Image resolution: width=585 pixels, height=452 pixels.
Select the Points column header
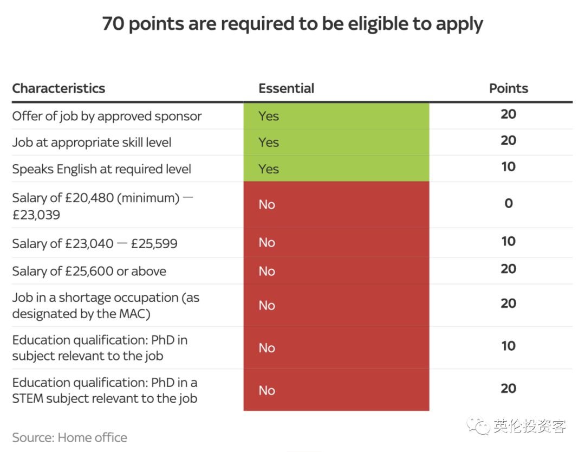coord(509,88)
